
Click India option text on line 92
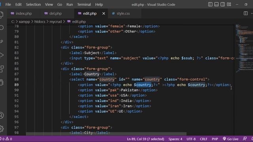126,101
